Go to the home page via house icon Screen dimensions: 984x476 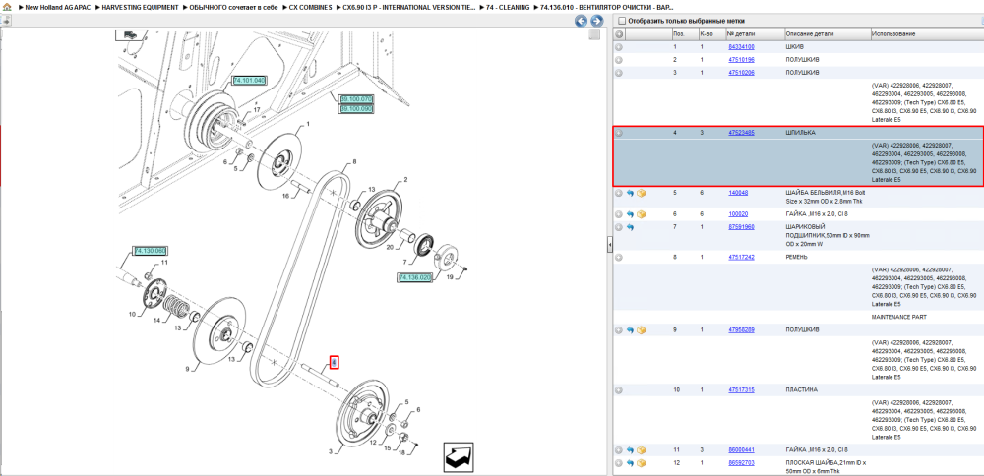tap(7, 8)
